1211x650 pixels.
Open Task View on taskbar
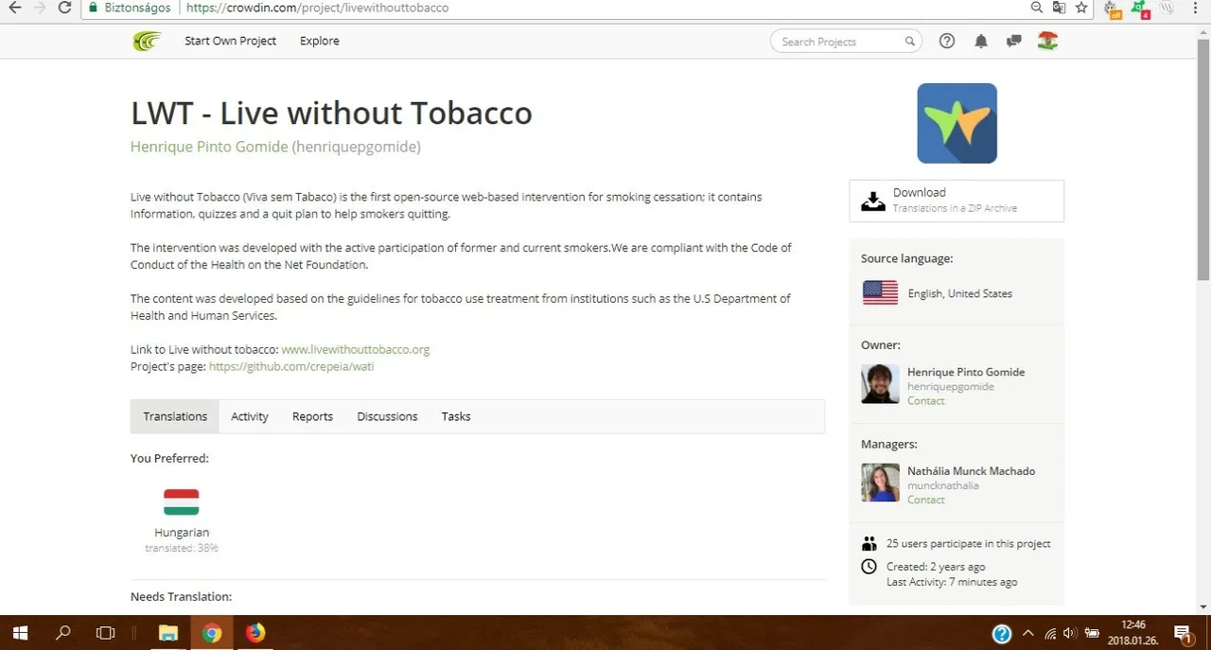tap(106, 633)
